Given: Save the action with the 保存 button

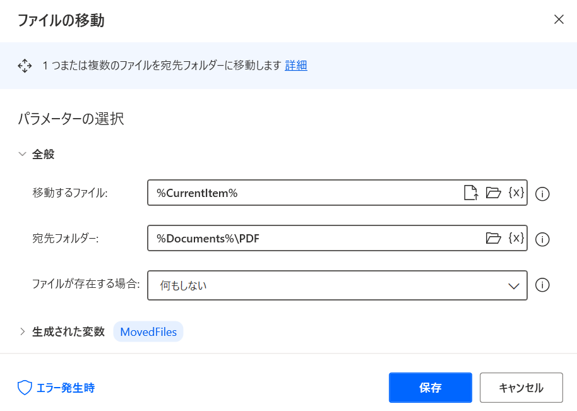Looking at the screenshot, I should (x=430, y=388).
